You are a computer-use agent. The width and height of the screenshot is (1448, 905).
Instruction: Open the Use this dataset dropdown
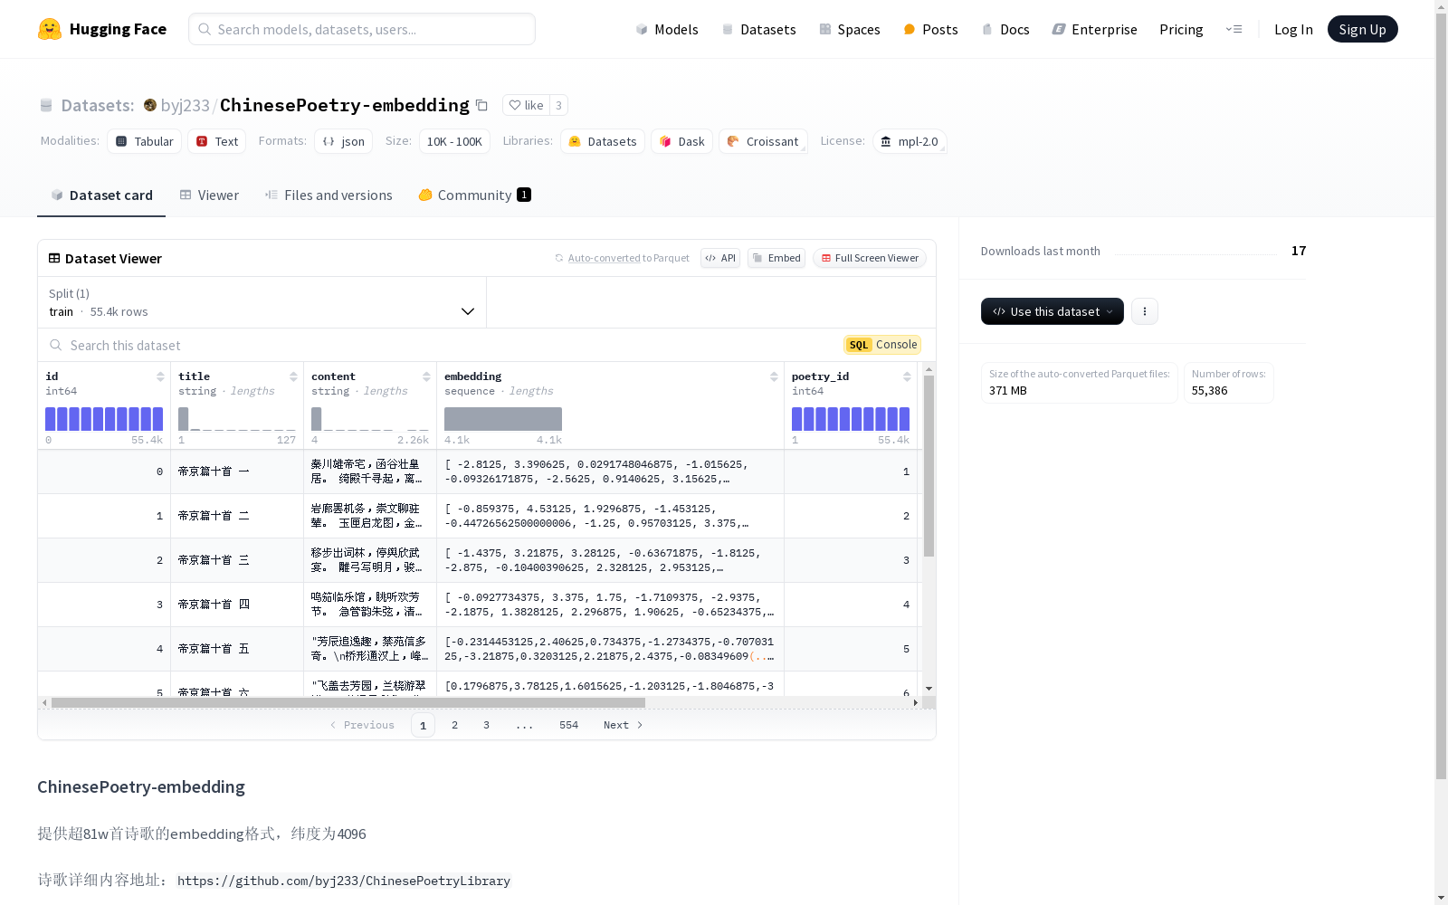pos(1053,311)
